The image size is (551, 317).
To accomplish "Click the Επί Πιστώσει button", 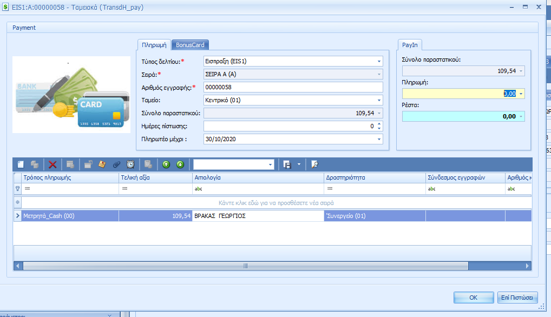I will (x=517, y=298).
